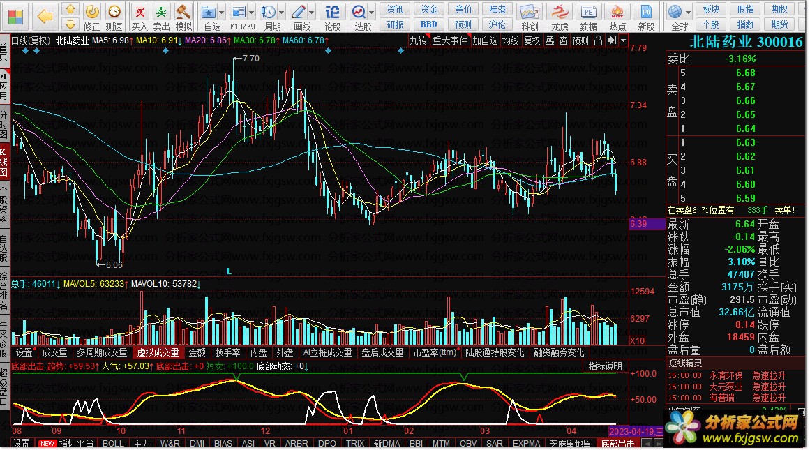The image size is (810, 450).
Task: Open 设置 in the volume tab row
Action: [24, 352]
